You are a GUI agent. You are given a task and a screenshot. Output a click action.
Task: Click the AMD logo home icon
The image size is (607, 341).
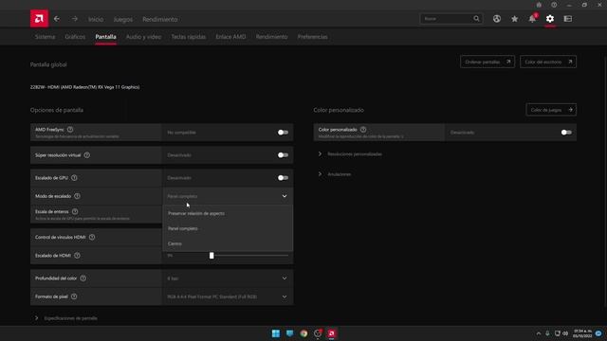39,19
